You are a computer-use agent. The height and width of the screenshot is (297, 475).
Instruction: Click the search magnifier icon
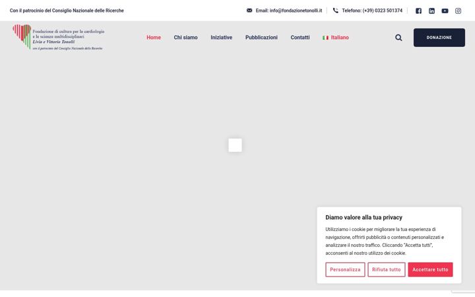pyautogui.click(x=398, y=38)
